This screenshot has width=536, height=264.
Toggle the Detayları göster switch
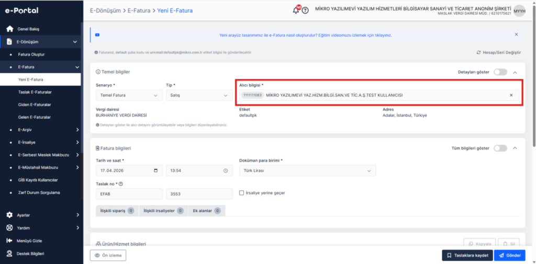[500, 72]
